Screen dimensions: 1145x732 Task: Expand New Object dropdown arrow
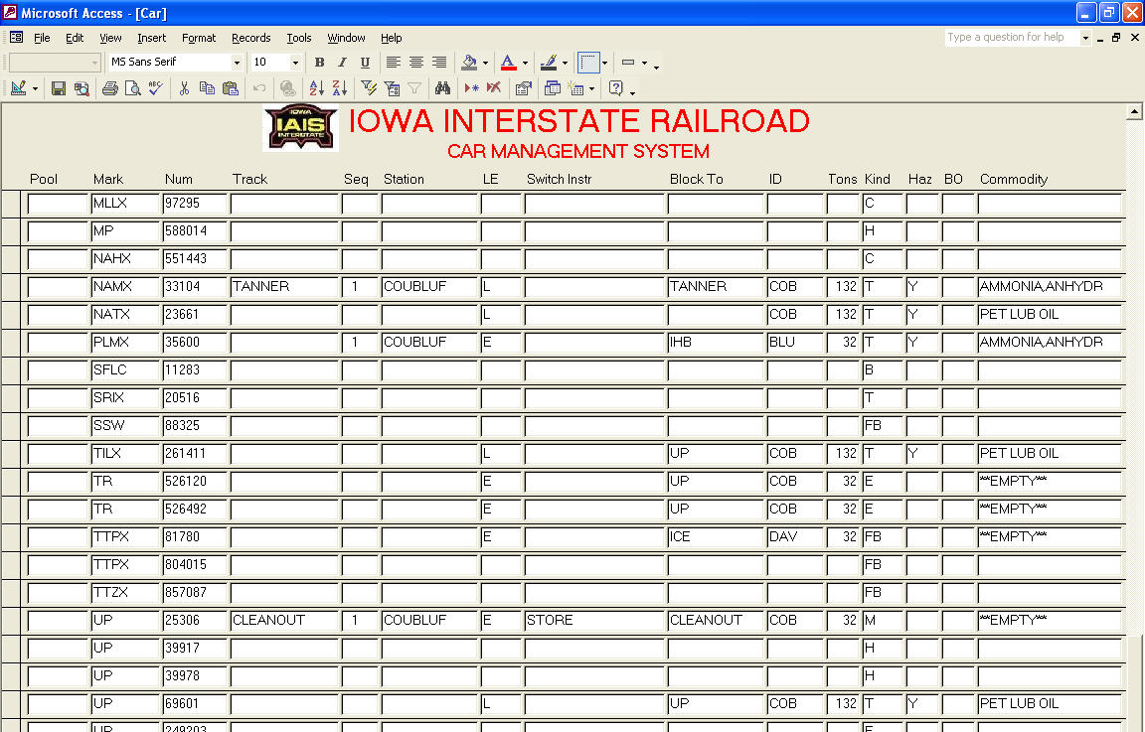pos(591,89)
